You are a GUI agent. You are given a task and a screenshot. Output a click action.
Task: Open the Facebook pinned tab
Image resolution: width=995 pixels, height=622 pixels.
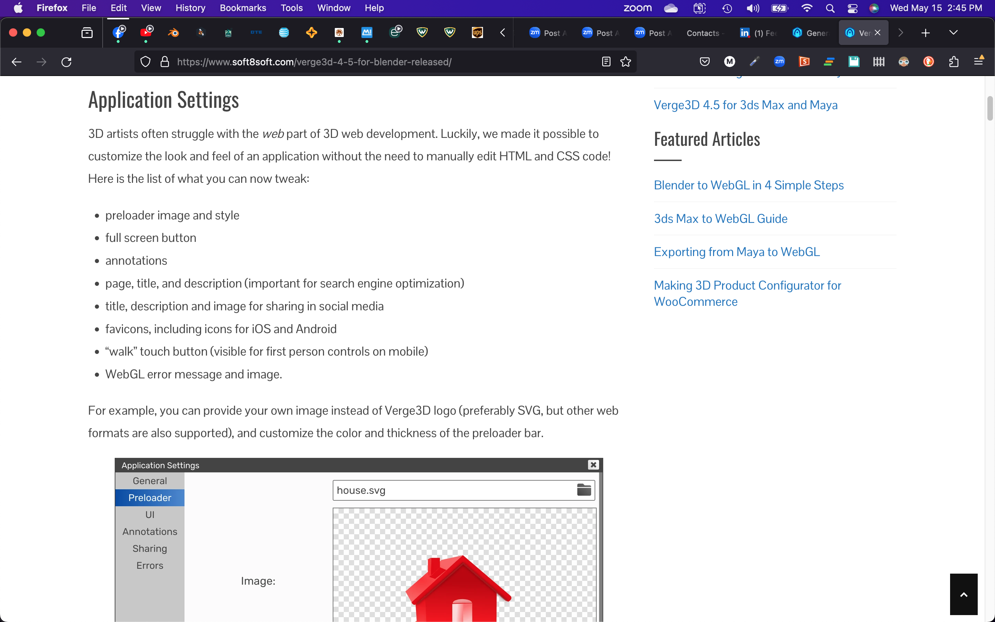119,32
